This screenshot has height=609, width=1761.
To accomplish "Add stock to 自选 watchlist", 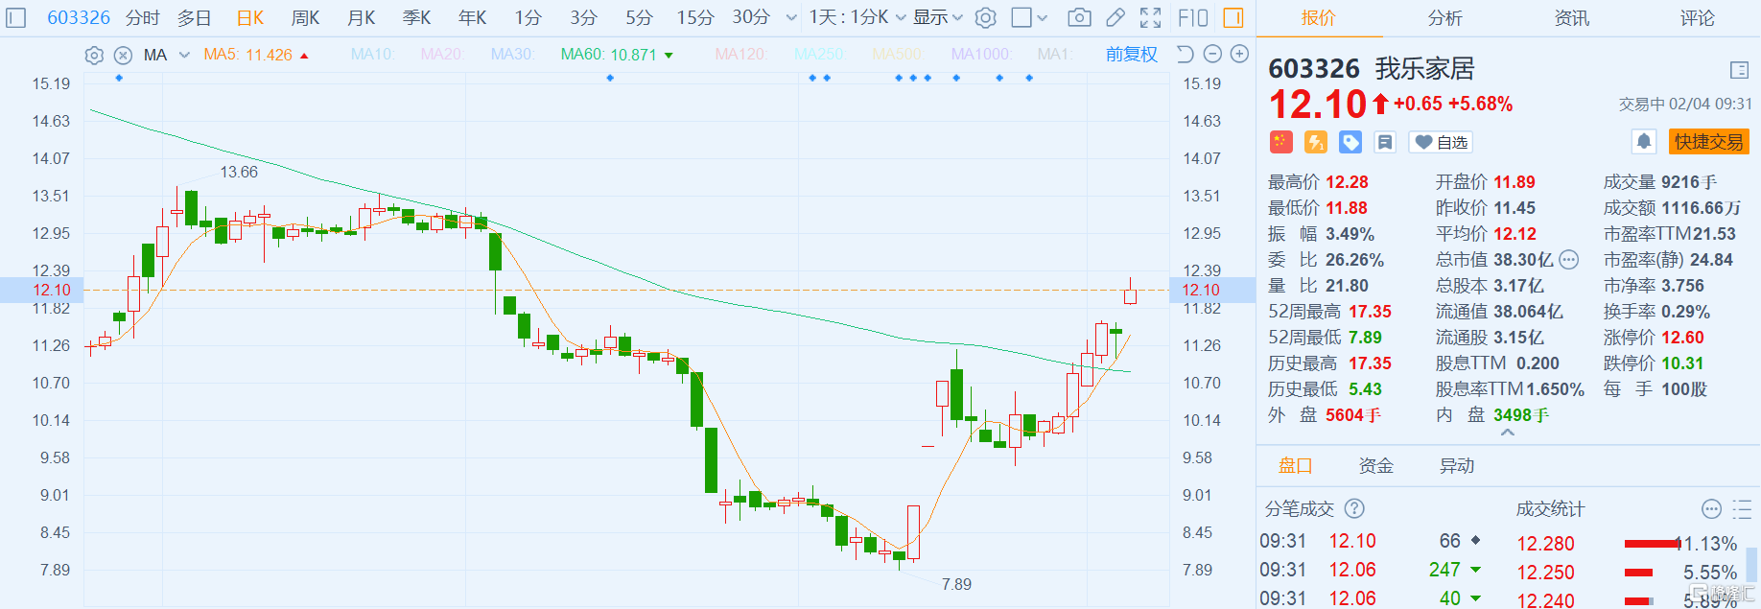I will point(1441,142).
